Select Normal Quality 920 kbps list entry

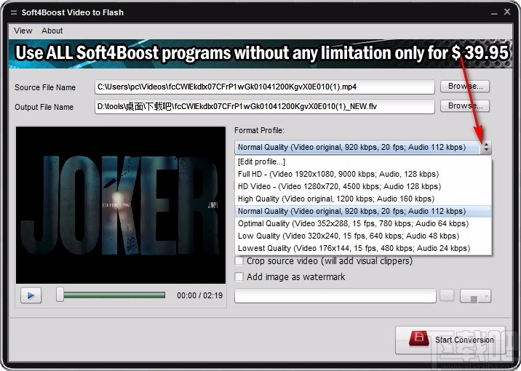pos(363,211)
